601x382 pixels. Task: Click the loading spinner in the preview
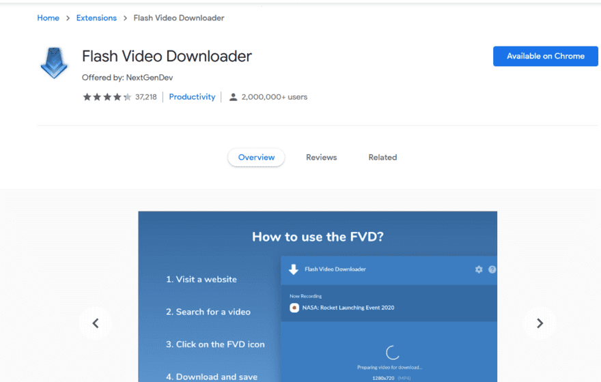[x=393, y=353]
